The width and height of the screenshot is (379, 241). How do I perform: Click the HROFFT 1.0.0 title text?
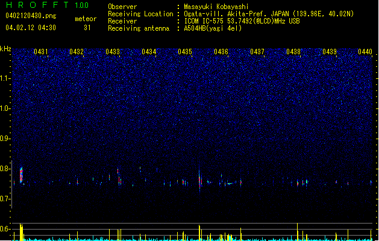[47, 5]
